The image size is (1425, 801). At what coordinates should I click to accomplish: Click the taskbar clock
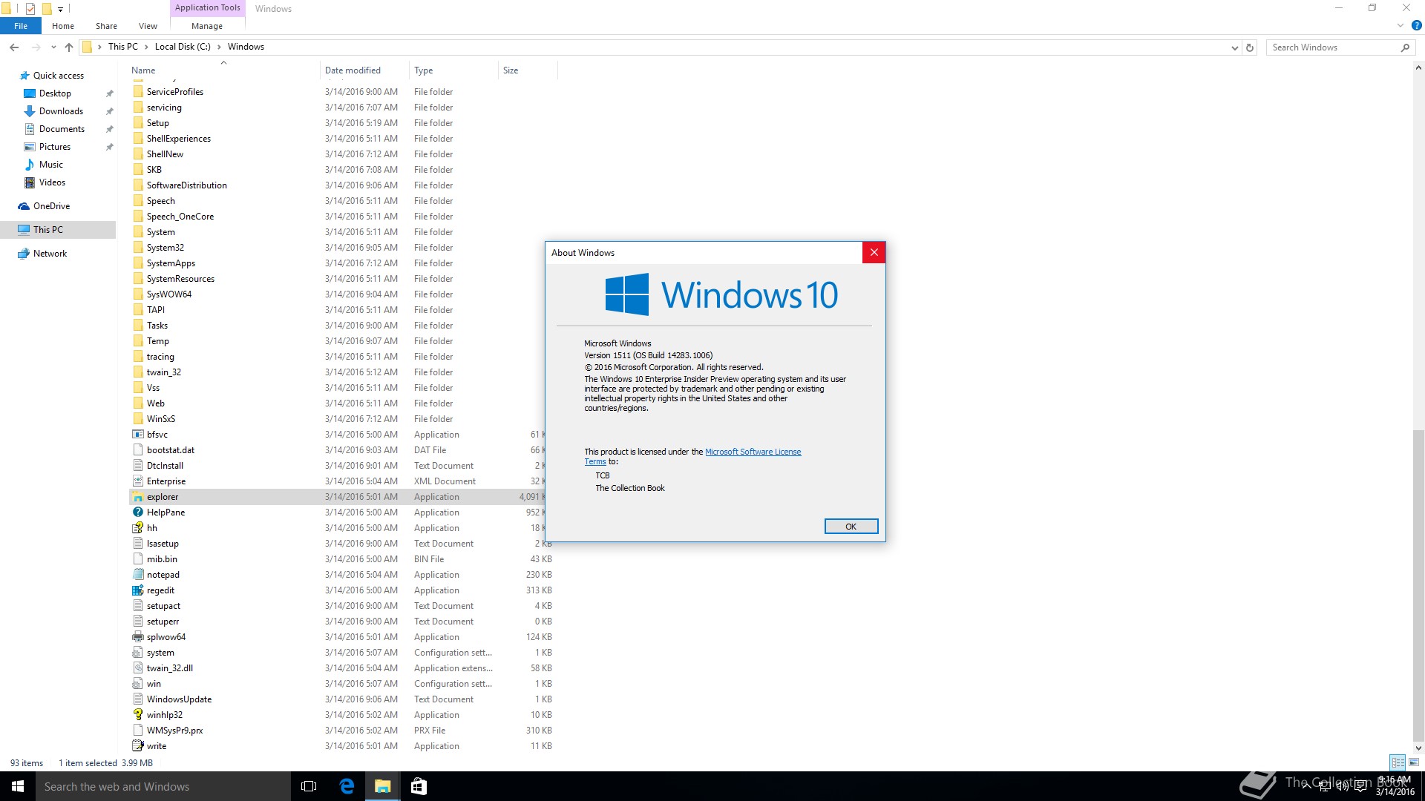tap(1395, 786)
